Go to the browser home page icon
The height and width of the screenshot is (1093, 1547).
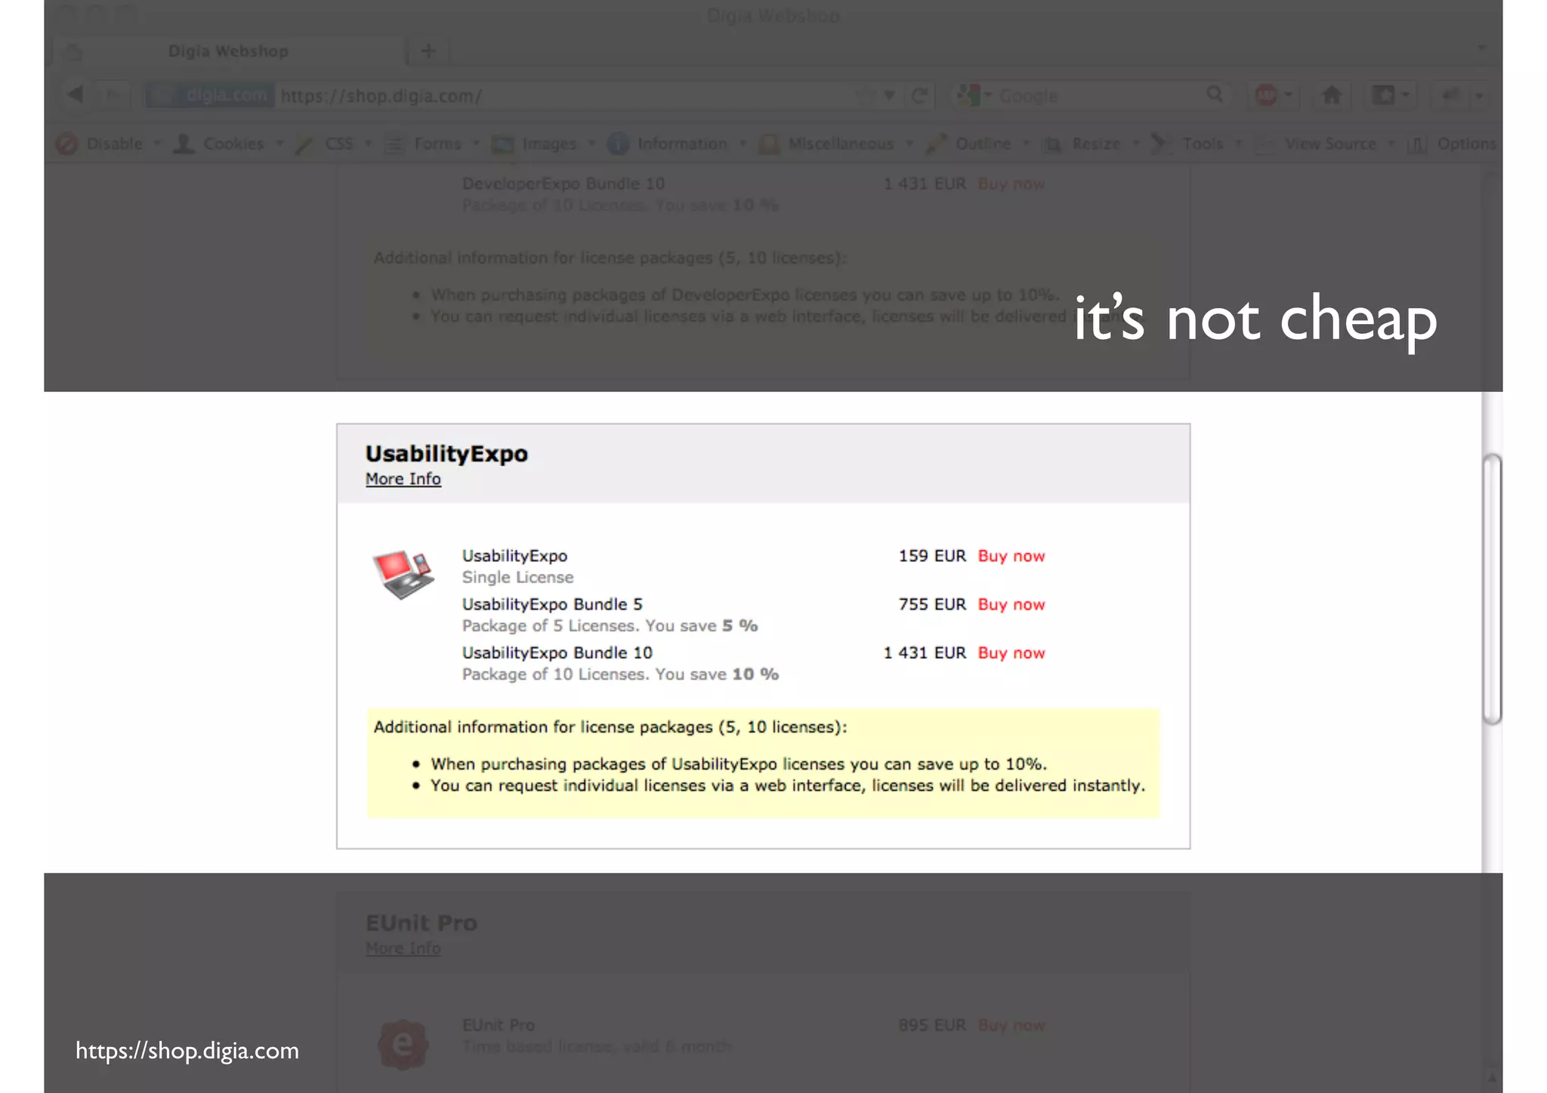tap(1332, 95)
